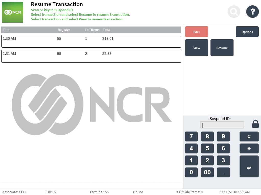This screenshot has height=195, width=261.
Task: Click the # Of Sale items: 0 status
Action: [x=189, y=192]
